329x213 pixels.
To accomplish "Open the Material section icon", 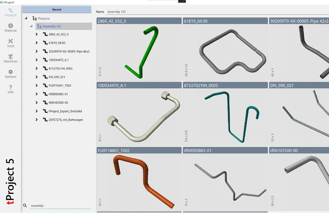I will tap(10, 27).
